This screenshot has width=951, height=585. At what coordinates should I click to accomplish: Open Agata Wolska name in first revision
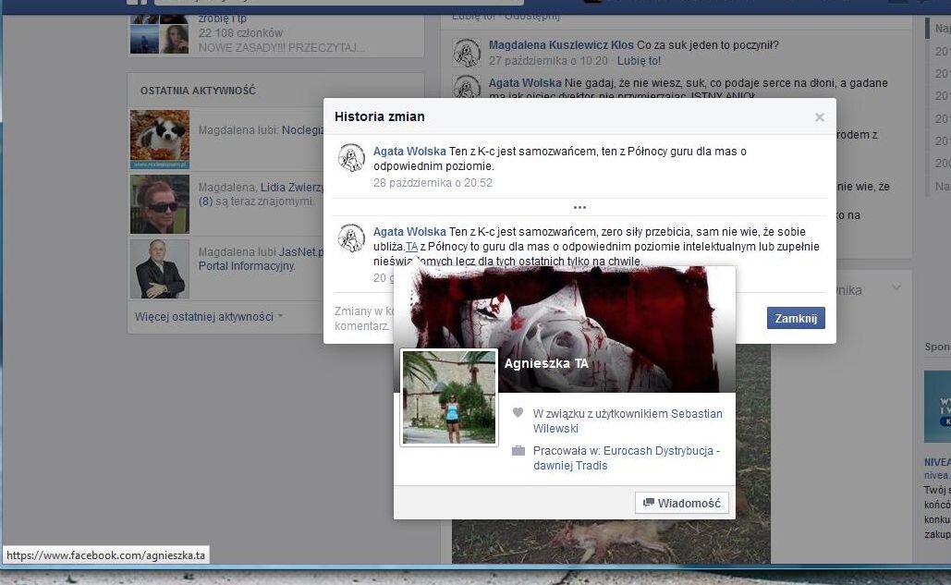[409, 152]
